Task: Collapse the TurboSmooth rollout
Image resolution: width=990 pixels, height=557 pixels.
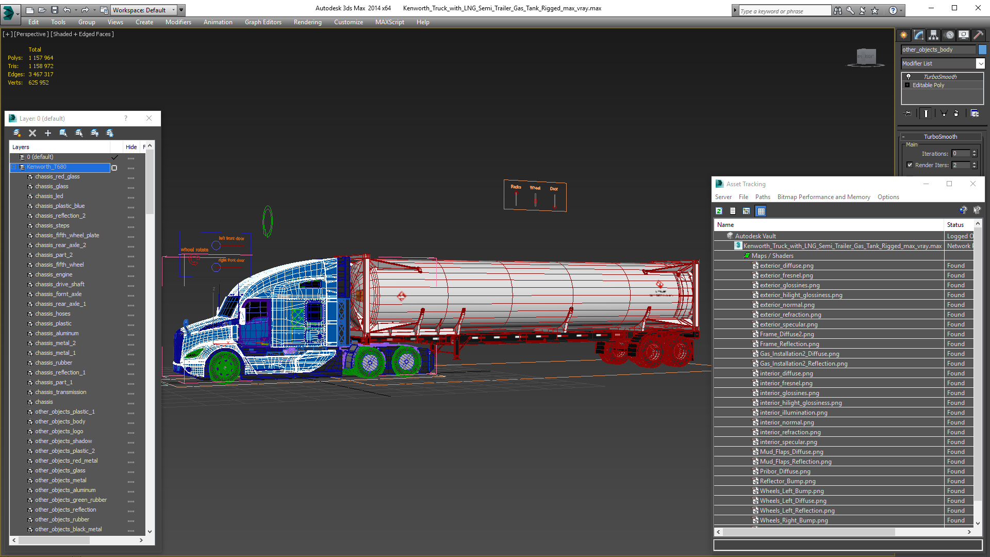Action: 940,137
